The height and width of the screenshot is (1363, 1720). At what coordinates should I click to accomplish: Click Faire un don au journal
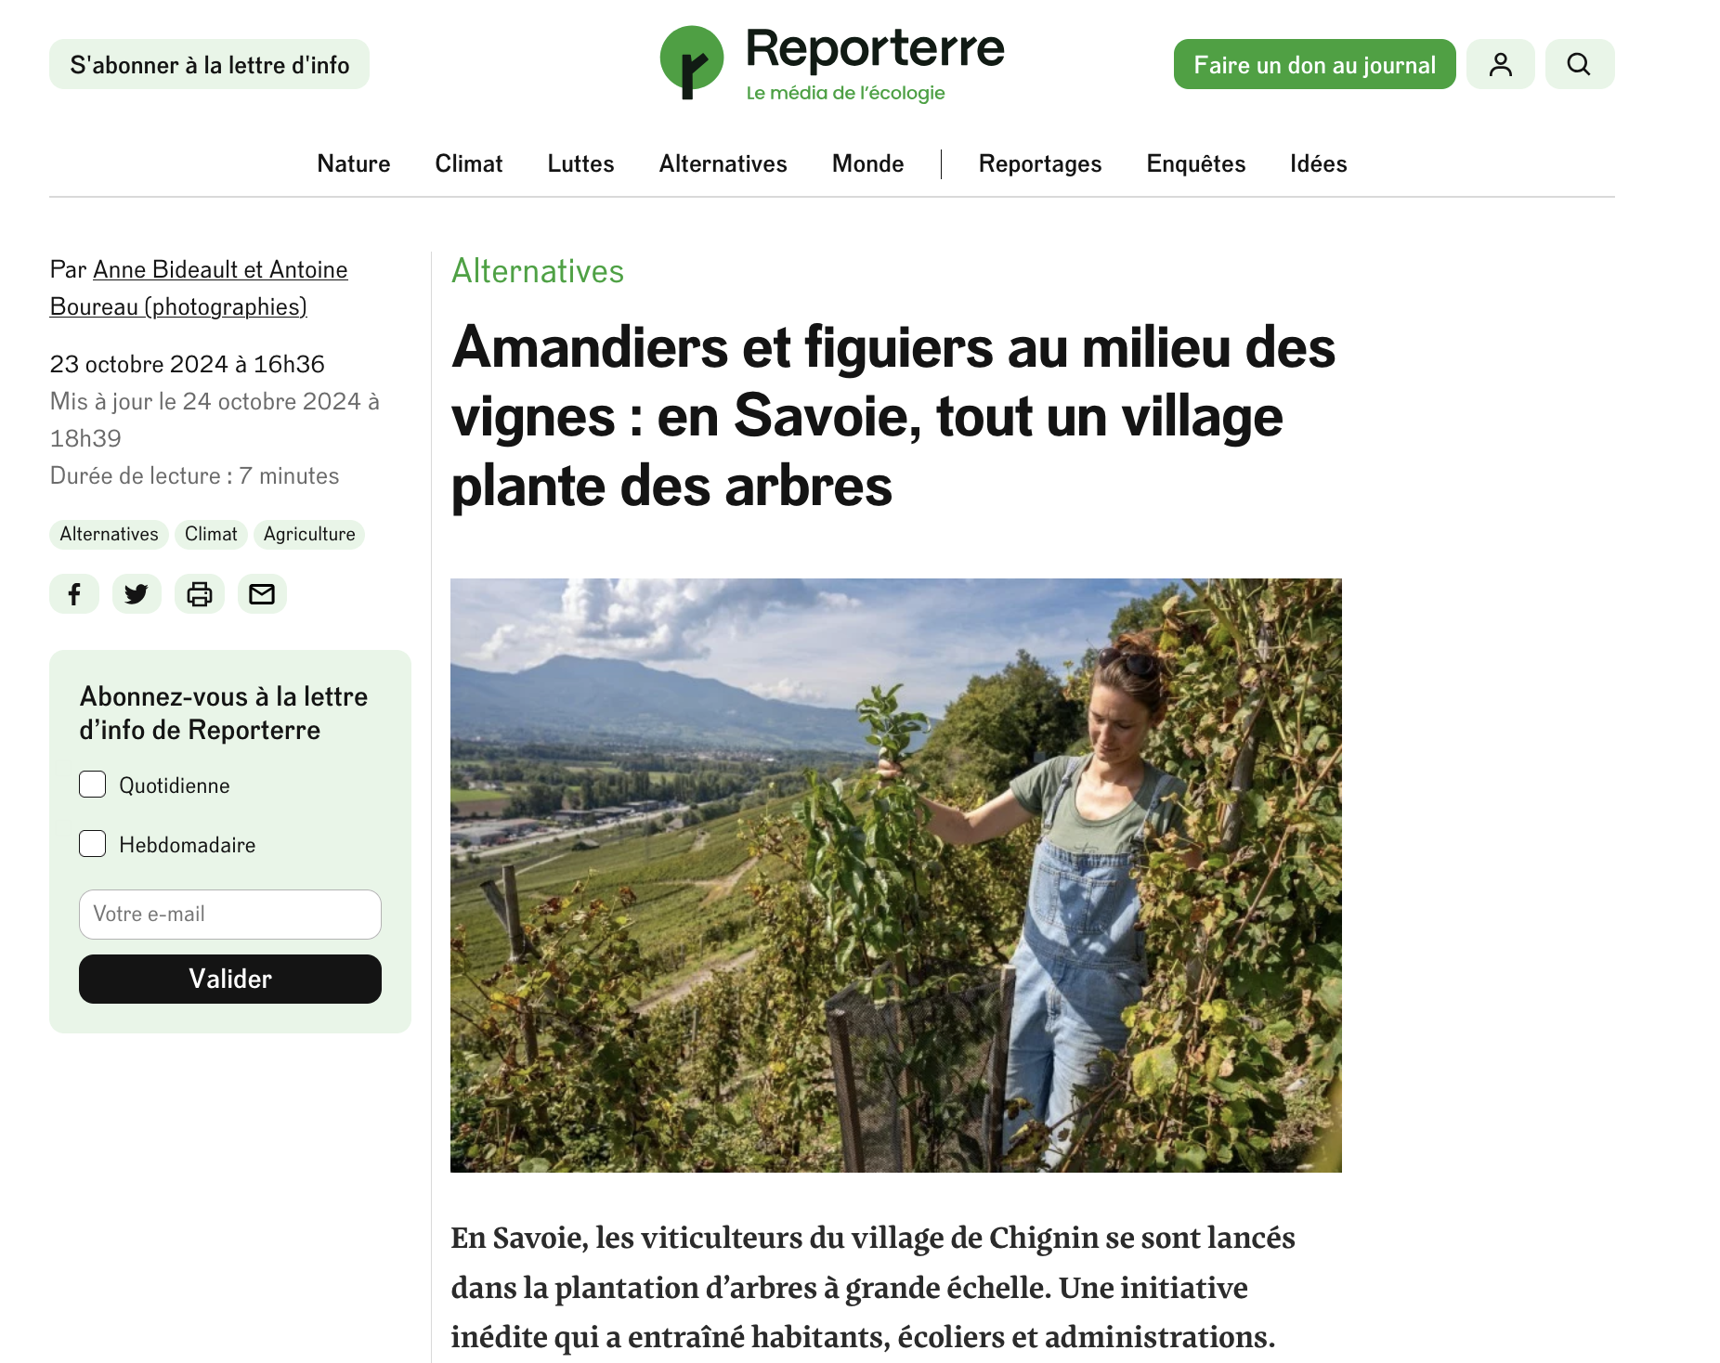(x=1315, y=64)
